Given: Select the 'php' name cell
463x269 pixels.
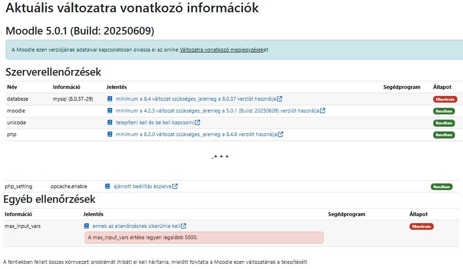Looking at the screenshot, I should (11, 134).
